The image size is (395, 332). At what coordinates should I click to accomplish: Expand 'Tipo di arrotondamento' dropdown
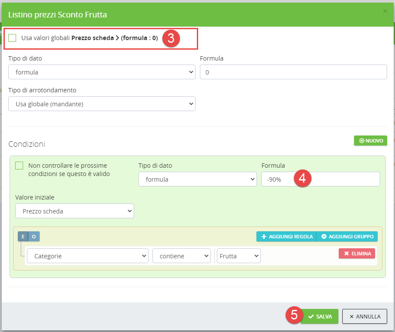101,104
